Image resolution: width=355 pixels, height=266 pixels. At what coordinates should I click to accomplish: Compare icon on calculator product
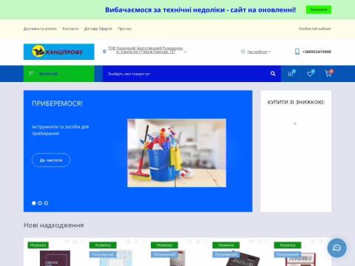259,242
